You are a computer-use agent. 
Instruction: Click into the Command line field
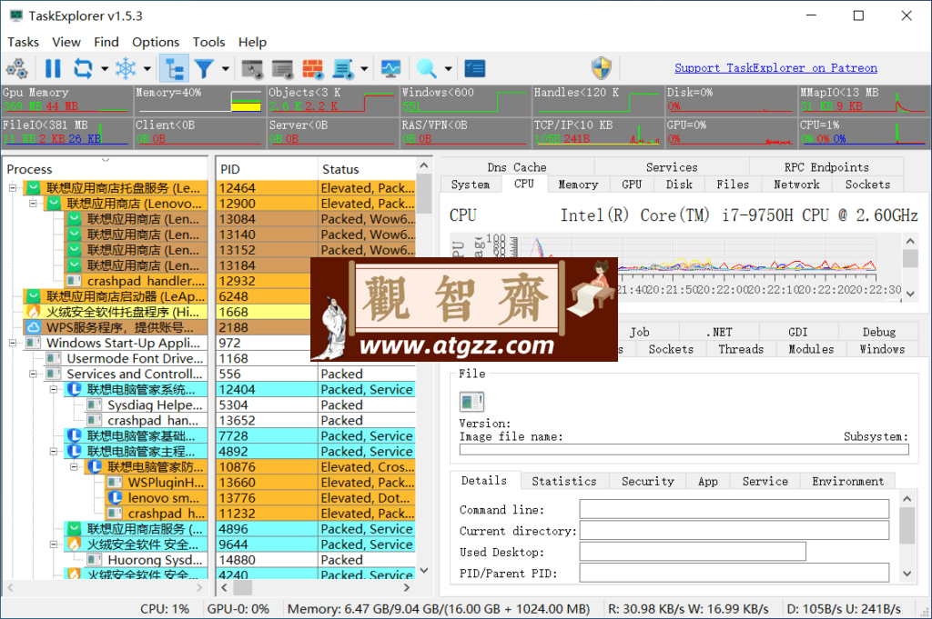point(734,509)
